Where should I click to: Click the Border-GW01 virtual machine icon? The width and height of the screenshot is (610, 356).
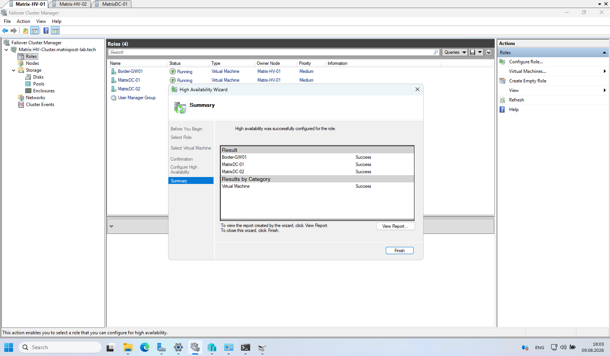pos(113,71)
